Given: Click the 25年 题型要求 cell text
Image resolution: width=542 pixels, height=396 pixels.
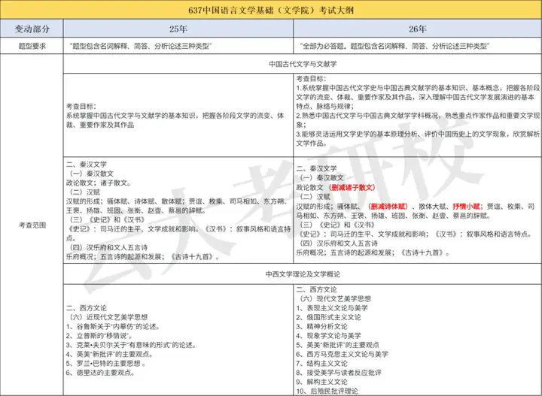Looking at the screenshot, I should coord(140,46).
